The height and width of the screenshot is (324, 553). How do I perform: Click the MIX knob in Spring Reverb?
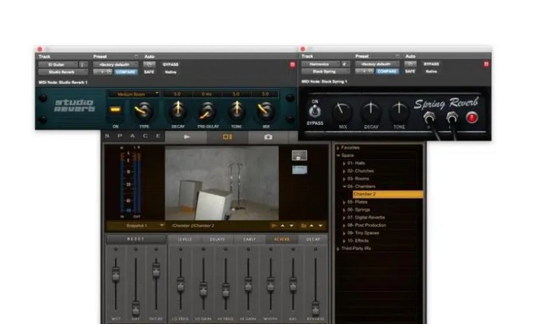[342, 112]
